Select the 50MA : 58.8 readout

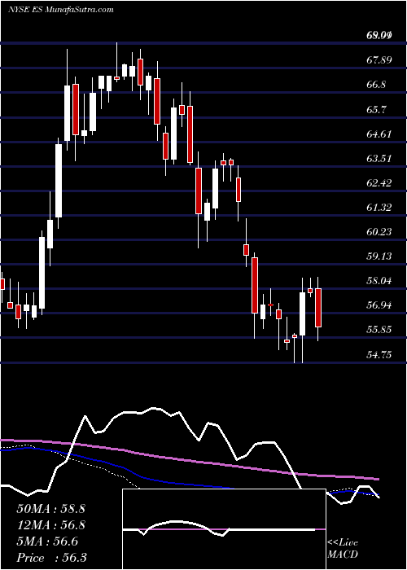click(50, 509)
